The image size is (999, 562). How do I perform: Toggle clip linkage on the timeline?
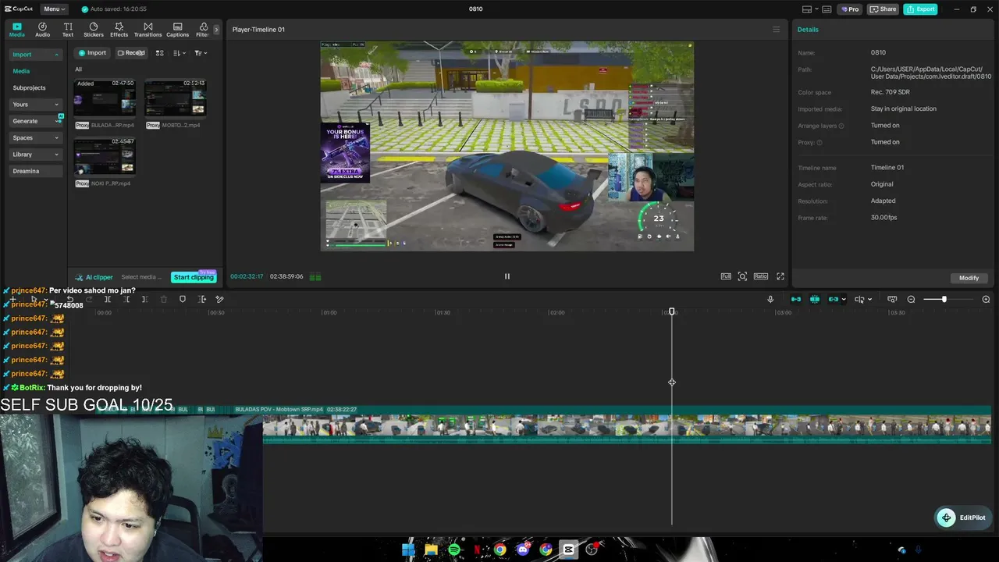pyautogui.click(x=834, y=300)
